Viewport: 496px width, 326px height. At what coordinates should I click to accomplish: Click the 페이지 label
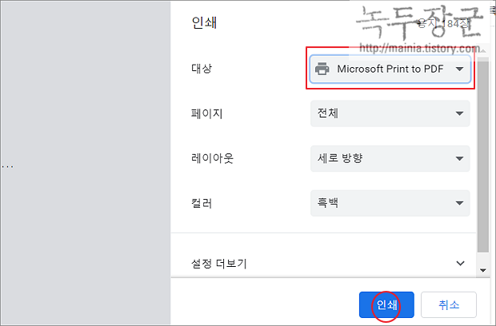pyautogui.click(x=207, y=113)
